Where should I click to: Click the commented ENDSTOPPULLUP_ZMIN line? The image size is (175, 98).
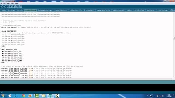coord(13,44)
